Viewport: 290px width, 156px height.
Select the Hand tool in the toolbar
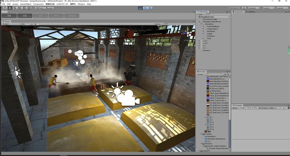coord(5,8)
